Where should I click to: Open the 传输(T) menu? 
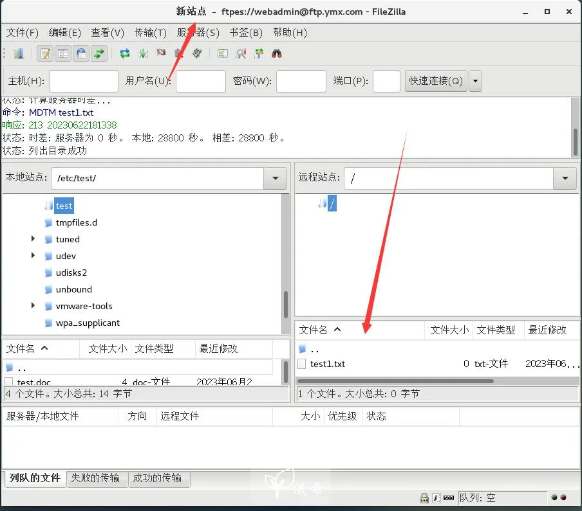(x=150, y=33)
